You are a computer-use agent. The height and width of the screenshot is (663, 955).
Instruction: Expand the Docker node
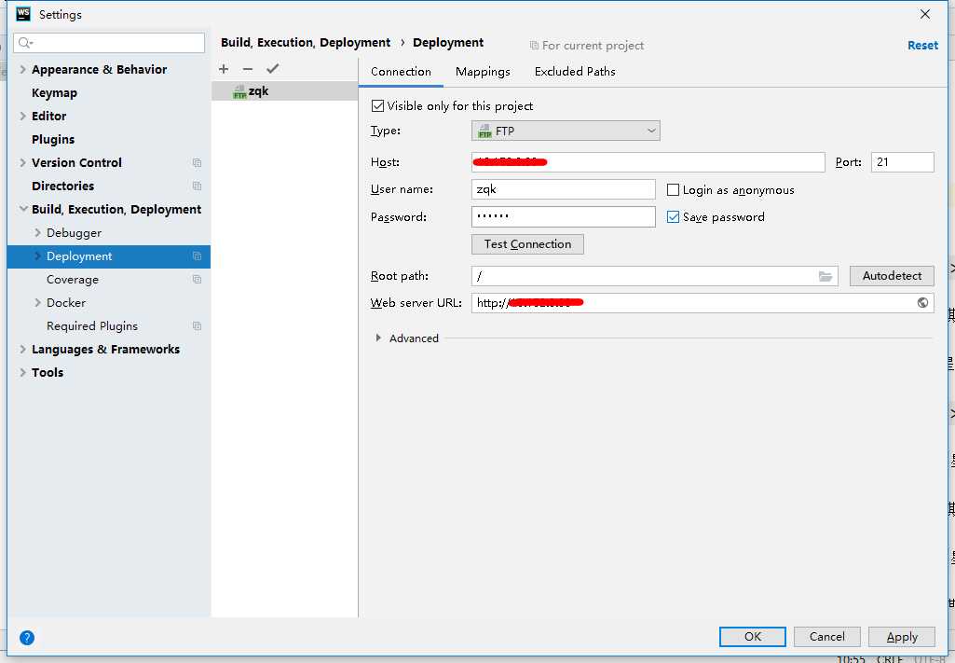[x=37, y=303]
